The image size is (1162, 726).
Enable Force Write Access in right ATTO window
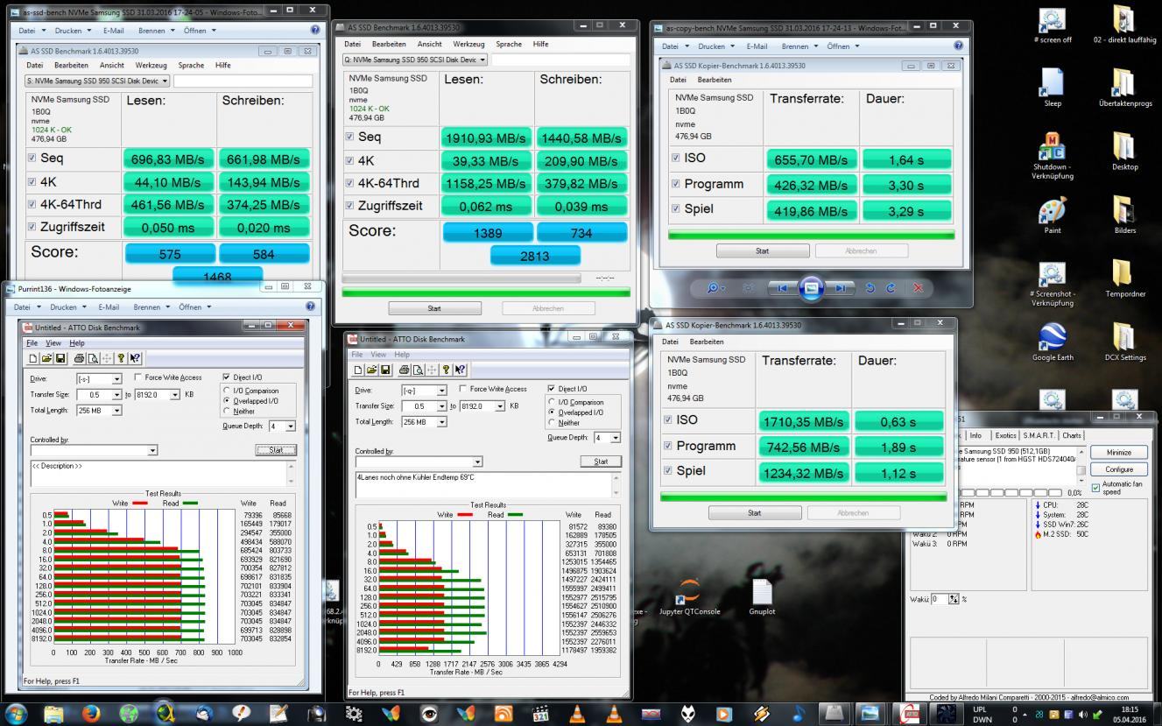point(463,389)
